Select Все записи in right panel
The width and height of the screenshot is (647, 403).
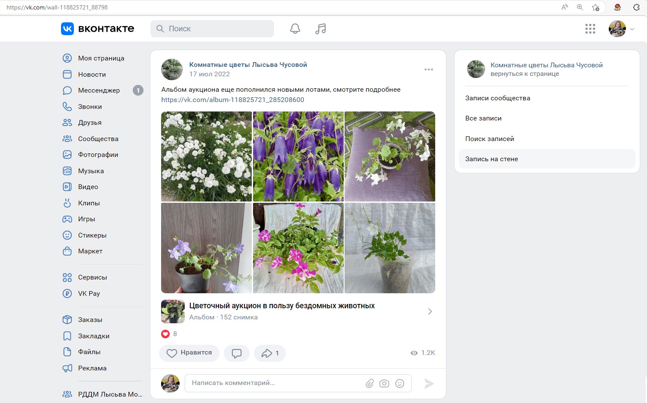483,118
